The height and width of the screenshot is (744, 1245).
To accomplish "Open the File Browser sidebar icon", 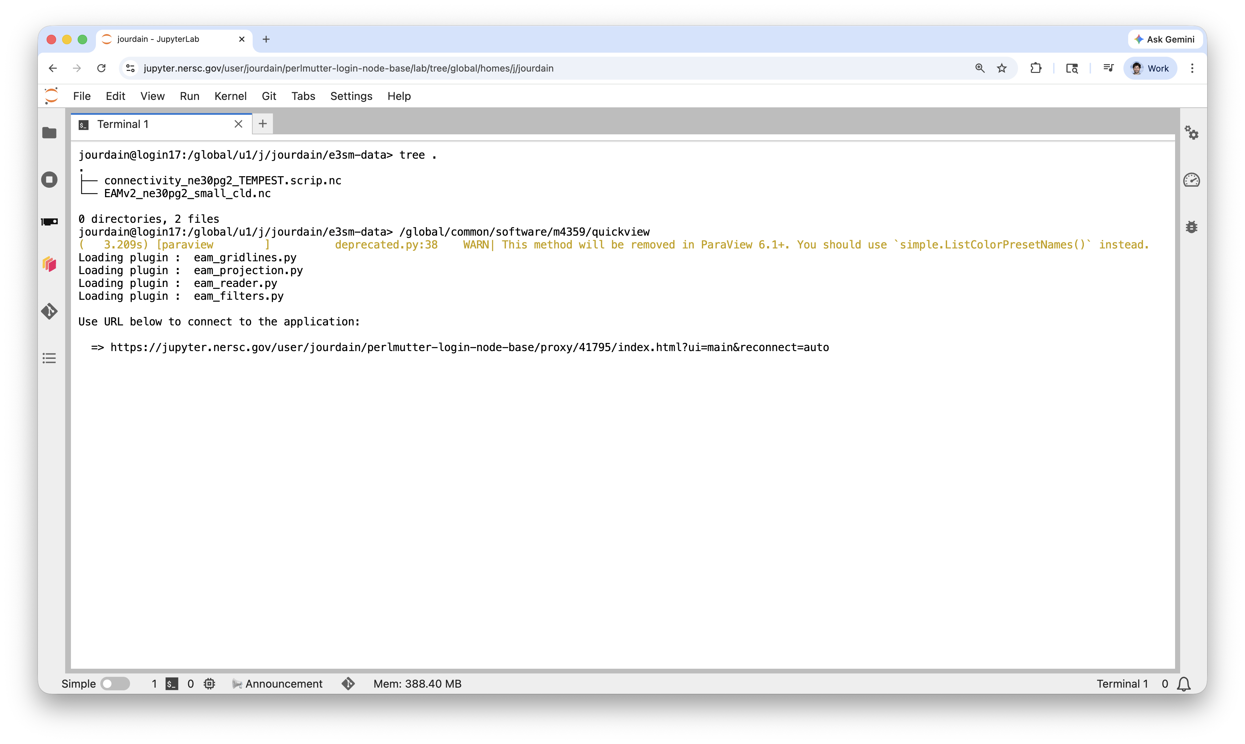I will [x=49, y=133].
